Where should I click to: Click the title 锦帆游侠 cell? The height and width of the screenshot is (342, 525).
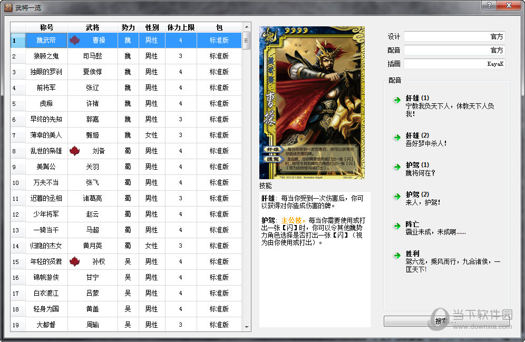pos(46,277)
